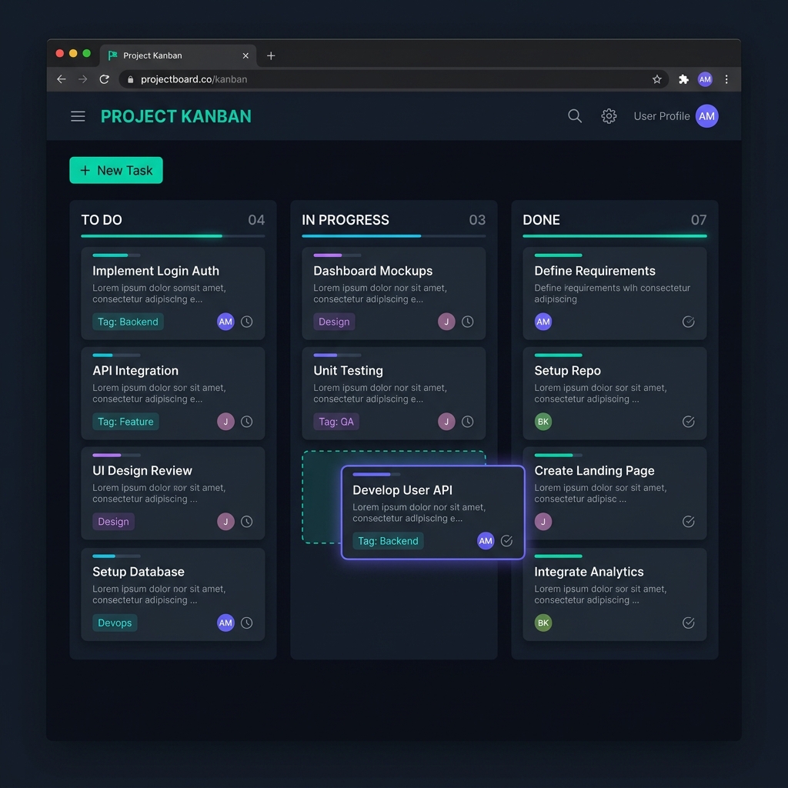Click the search magnifier icon
The image size is (788, 788).
point(574,116)
